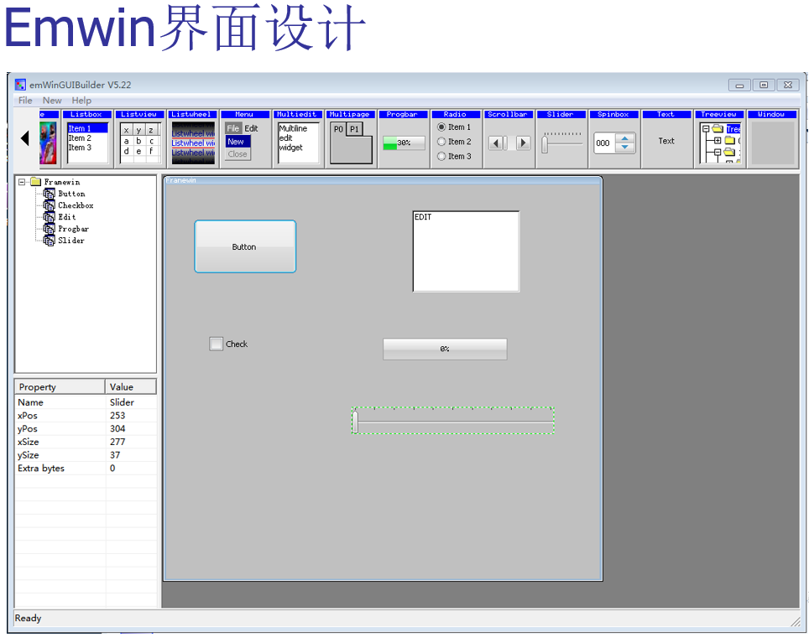Image resolution: width=809 pixels, height=637 pixels.
Task: Click the 'Ready' status bar text
Action: point(28,618)
